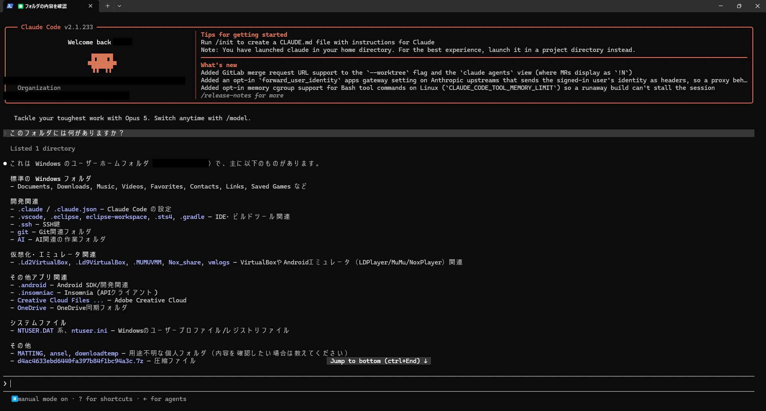Click the d4ac4633...7z archive file name
The height and width of the screenshot is (411, 766).
point(80,361)
